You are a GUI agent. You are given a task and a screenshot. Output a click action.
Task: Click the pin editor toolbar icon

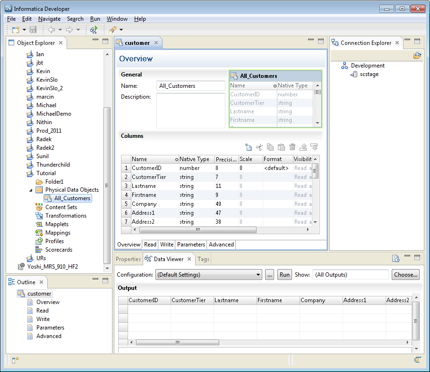point(112,30)
